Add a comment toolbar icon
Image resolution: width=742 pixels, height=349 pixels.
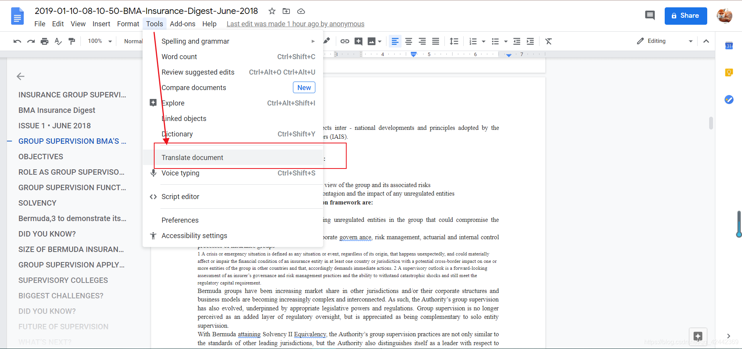click(x=359, y=41)
